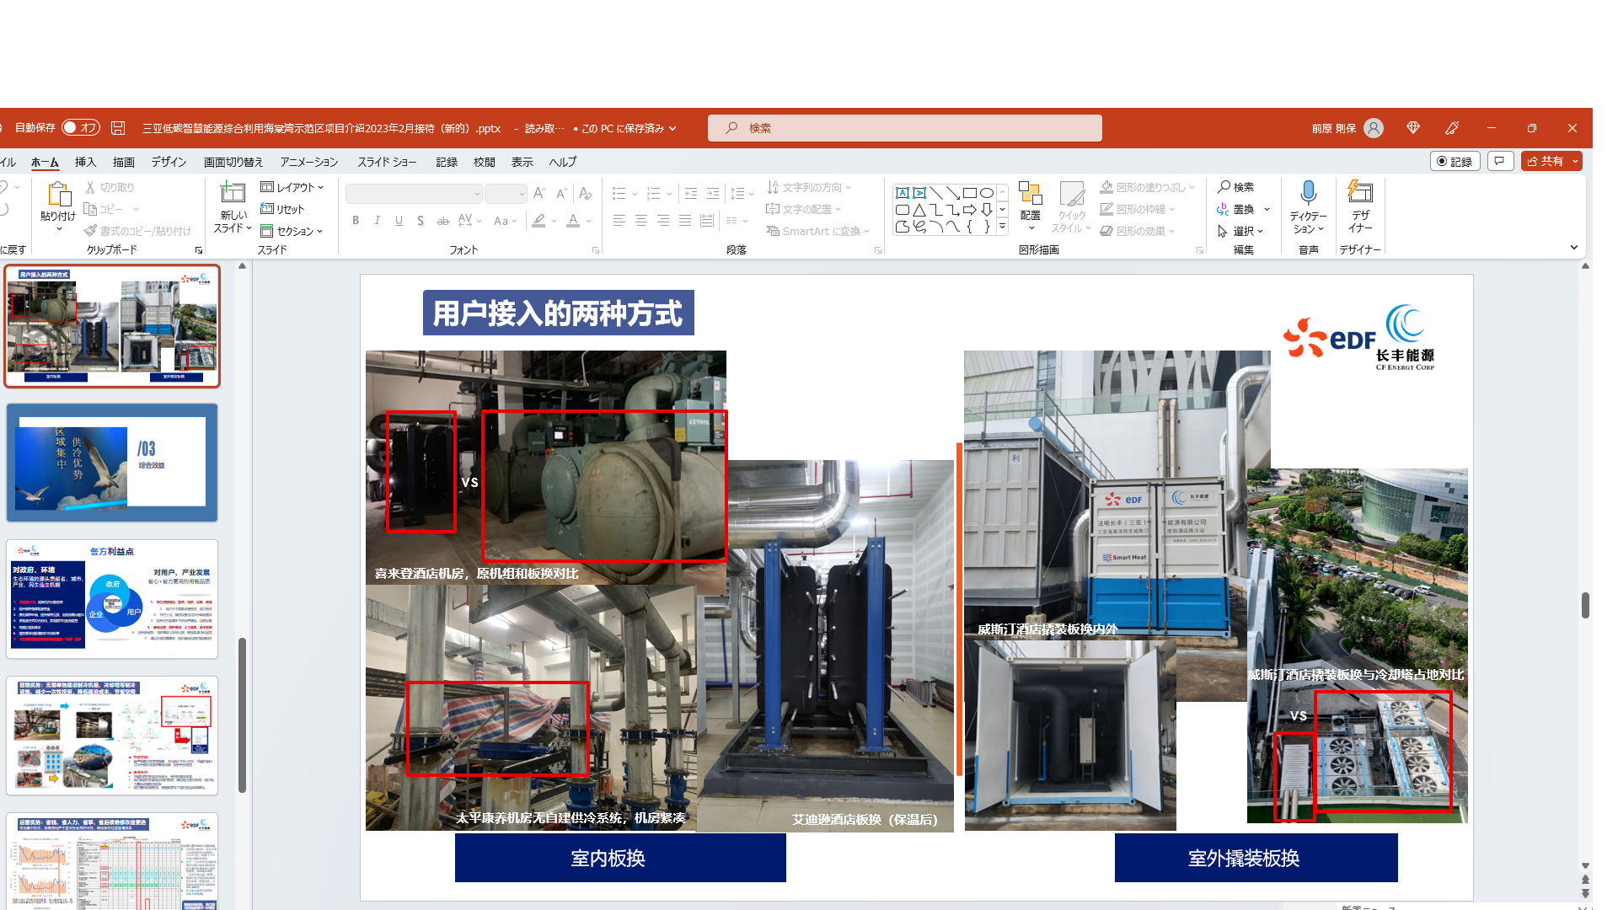This screenshot has width=1618, height=910.
Task: Toggle Bold formatting button
Action: [x=356, y=221]
